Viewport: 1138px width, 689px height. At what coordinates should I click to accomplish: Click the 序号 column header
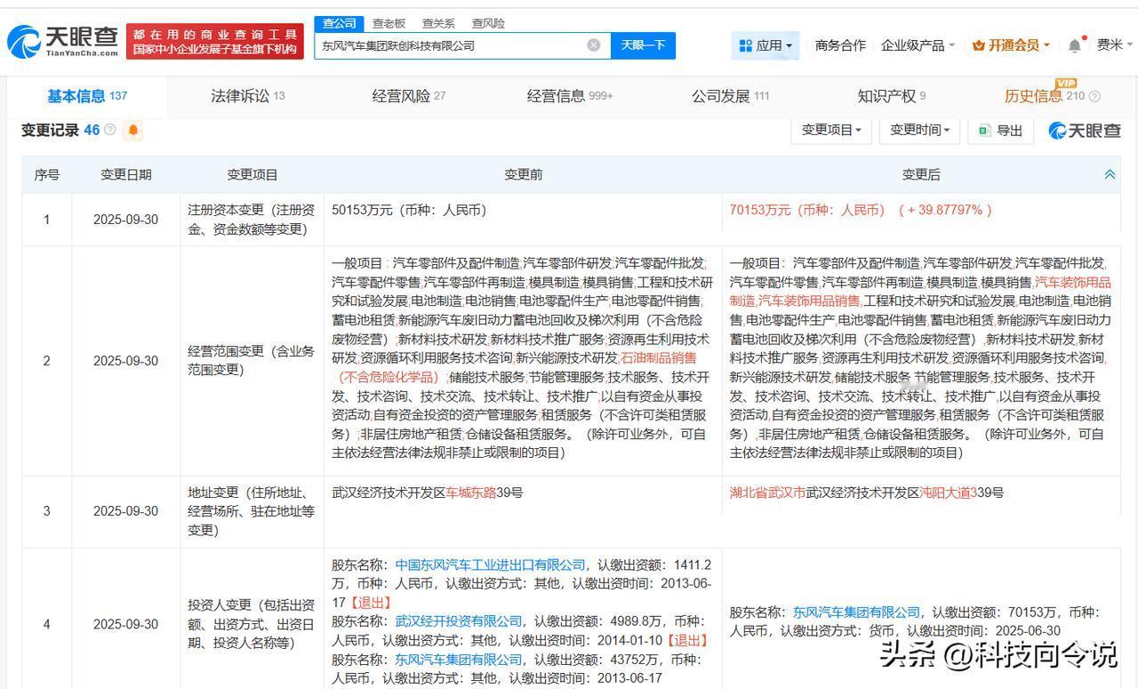(x=47, y=175)
